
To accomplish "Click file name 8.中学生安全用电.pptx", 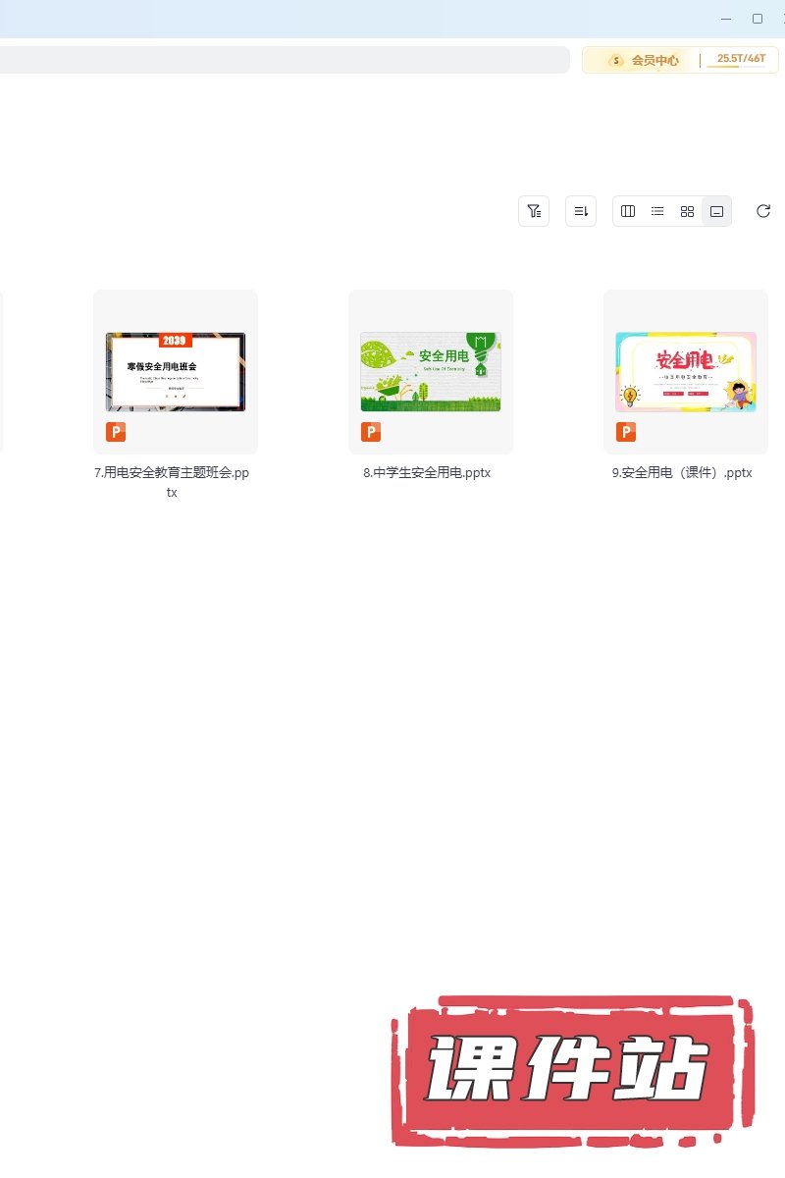I will tap(427, 472).
